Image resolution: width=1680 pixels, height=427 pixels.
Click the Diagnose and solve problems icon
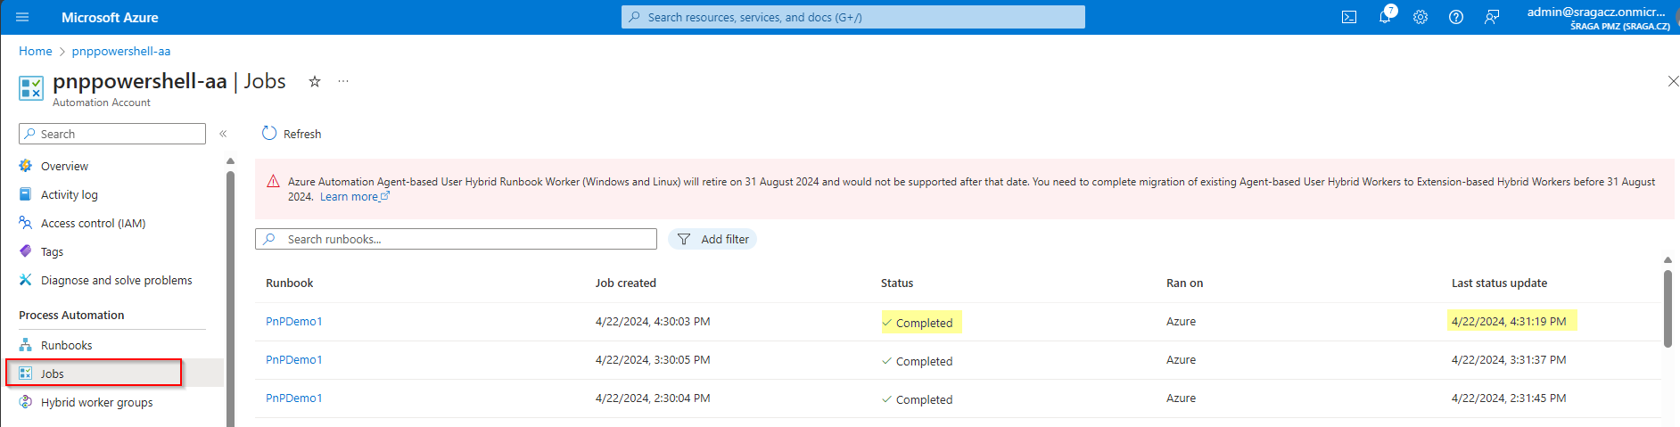26,280
